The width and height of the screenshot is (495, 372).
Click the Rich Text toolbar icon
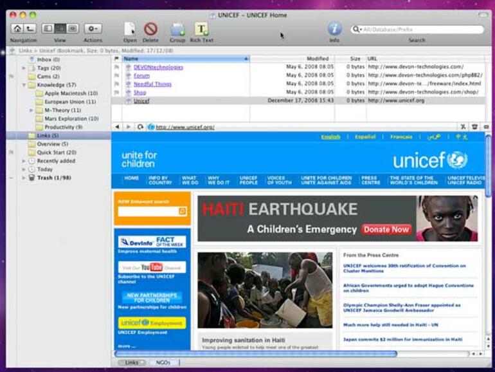click(x=201, y=29)
